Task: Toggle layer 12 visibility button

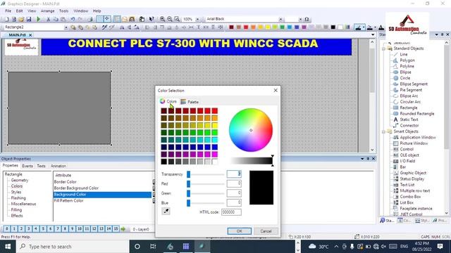Action: pyautogui.click(x=94, y=229)
